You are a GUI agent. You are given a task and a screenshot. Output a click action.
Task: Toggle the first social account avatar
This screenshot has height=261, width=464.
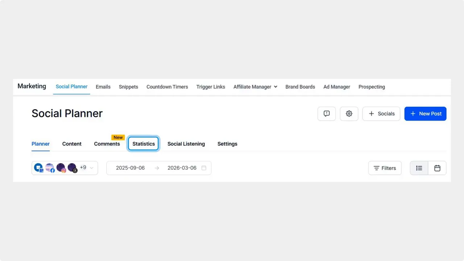pos(38,167)
